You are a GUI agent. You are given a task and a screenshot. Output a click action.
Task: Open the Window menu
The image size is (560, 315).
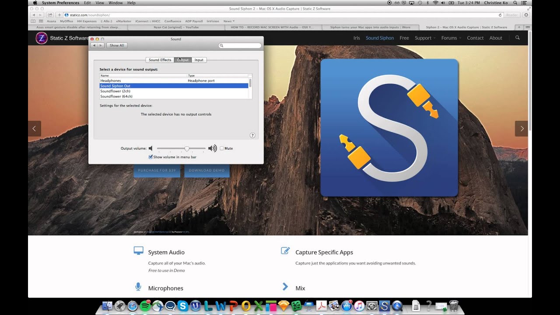coord(115,3)
